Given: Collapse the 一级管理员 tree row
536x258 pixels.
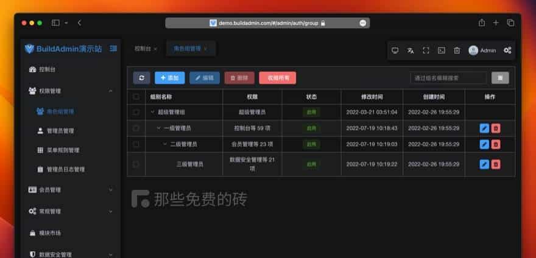Looking at the screenshot, I should pyautogui.click(x=158, y=128).
